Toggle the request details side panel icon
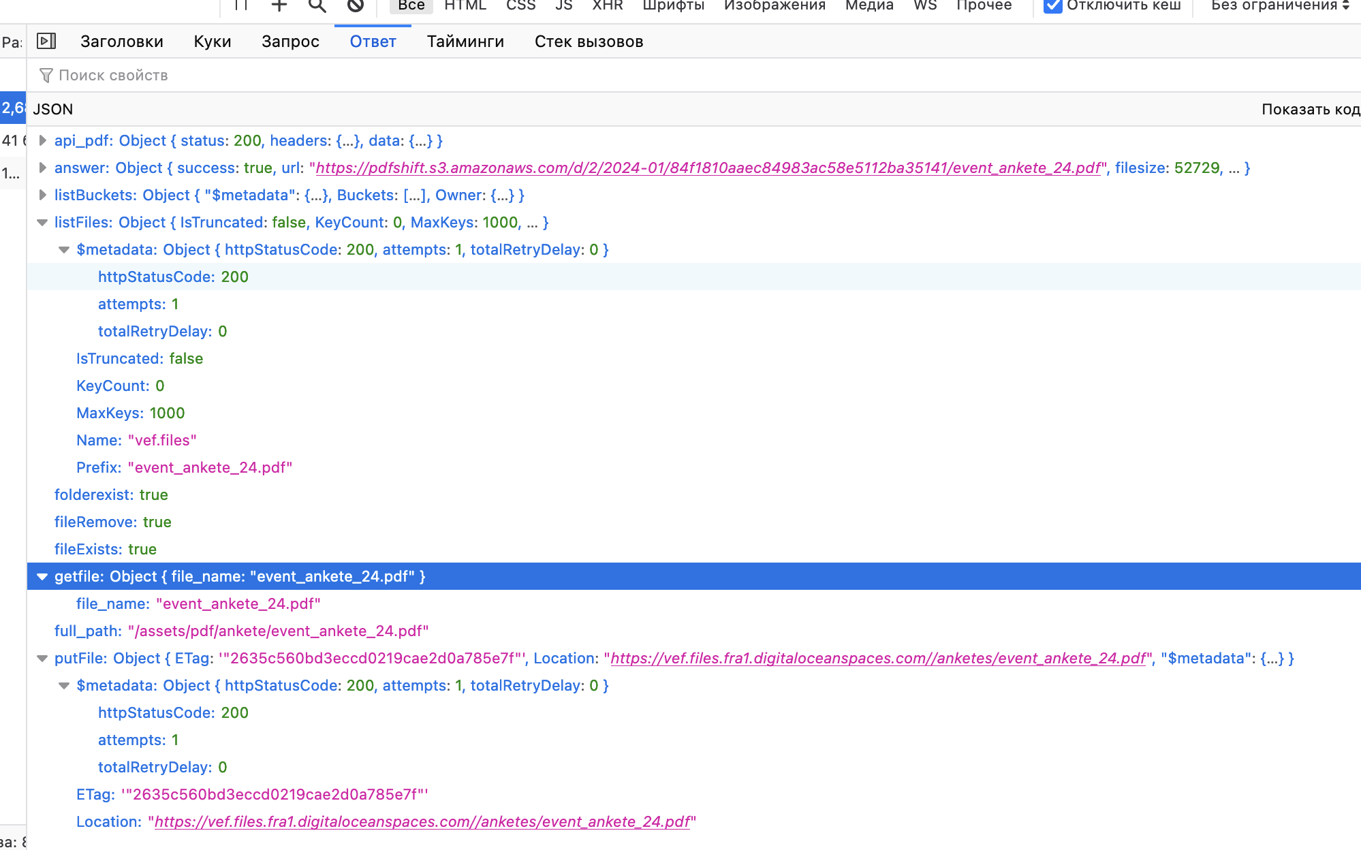This screenshot has width=1361, height=850. pyautogui.click(x=46, y=41)
